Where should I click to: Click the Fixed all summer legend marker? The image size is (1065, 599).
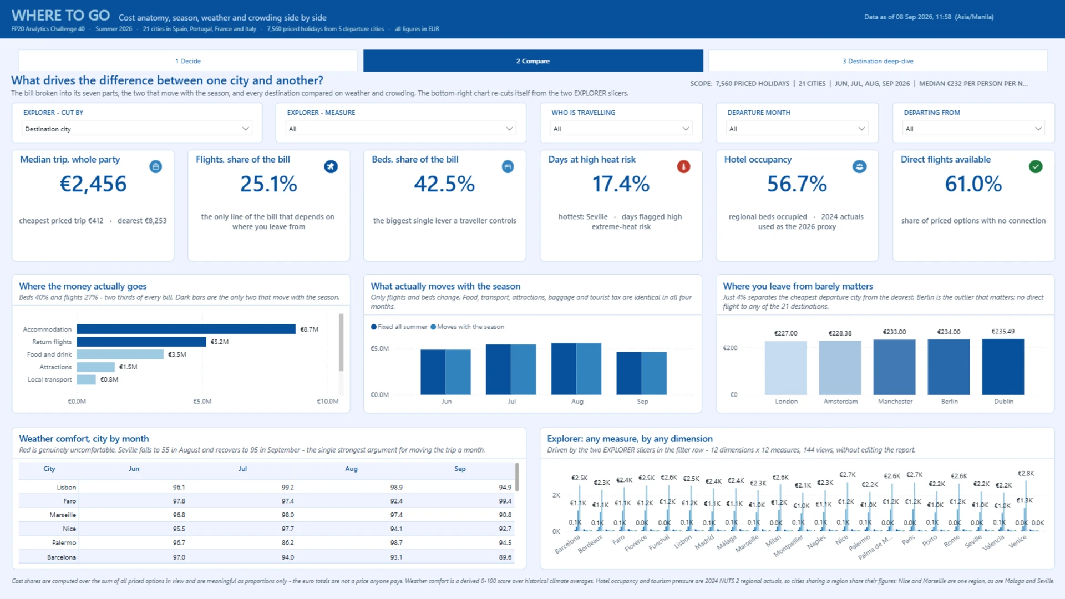[x=374, y=327]
